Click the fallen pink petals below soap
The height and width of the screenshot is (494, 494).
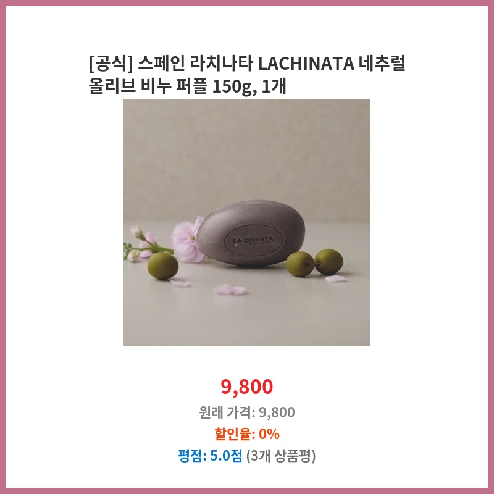coord(230,289)
